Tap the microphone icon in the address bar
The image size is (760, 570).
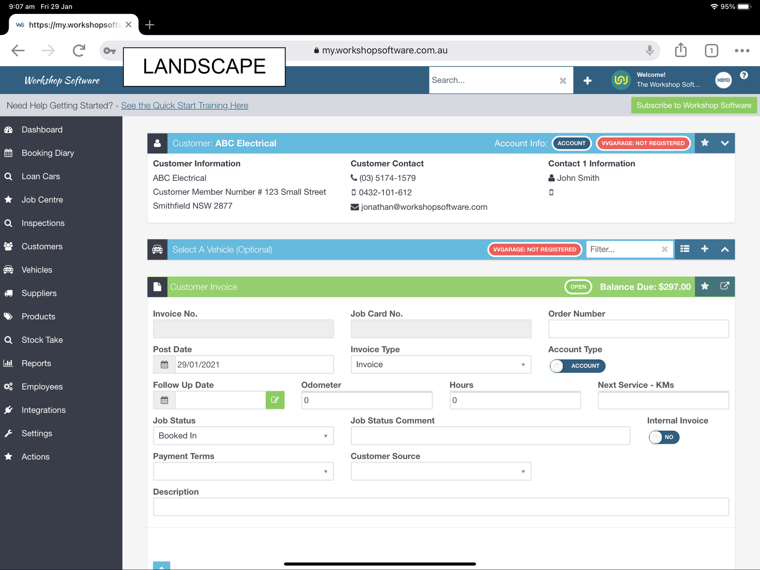coord(650,51)
